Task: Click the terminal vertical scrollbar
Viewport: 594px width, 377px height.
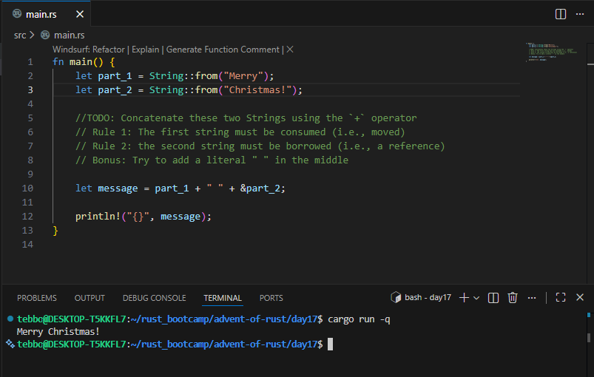Action: tap(589, 337)
